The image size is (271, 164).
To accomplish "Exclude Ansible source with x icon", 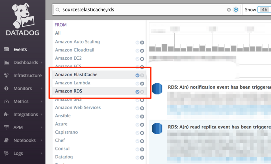I will click(x=142, y=117).
